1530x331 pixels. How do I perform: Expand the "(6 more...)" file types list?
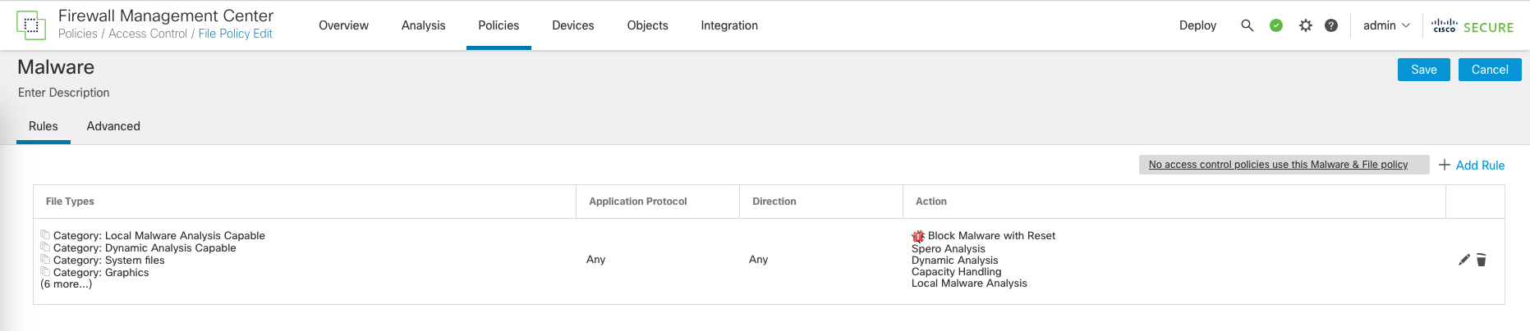click(x=67, y=284)
